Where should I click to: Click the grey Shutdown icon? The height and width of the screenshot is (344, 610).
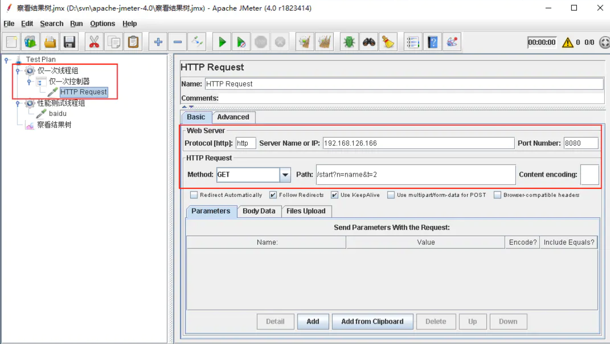280,42
